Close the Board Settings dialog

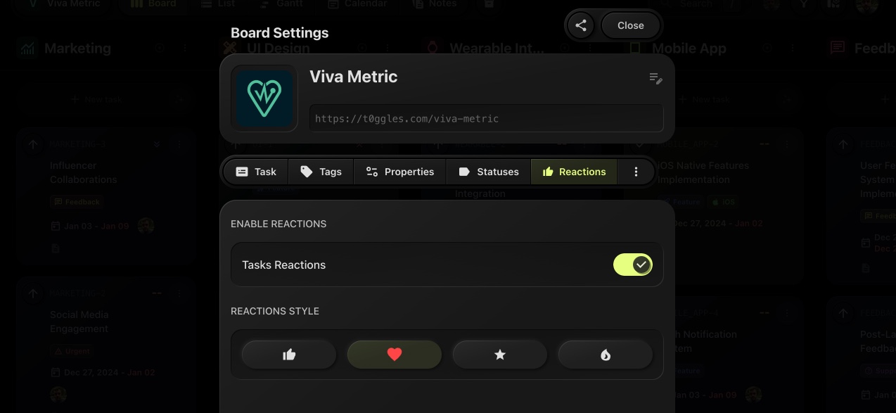click(630, 25)
